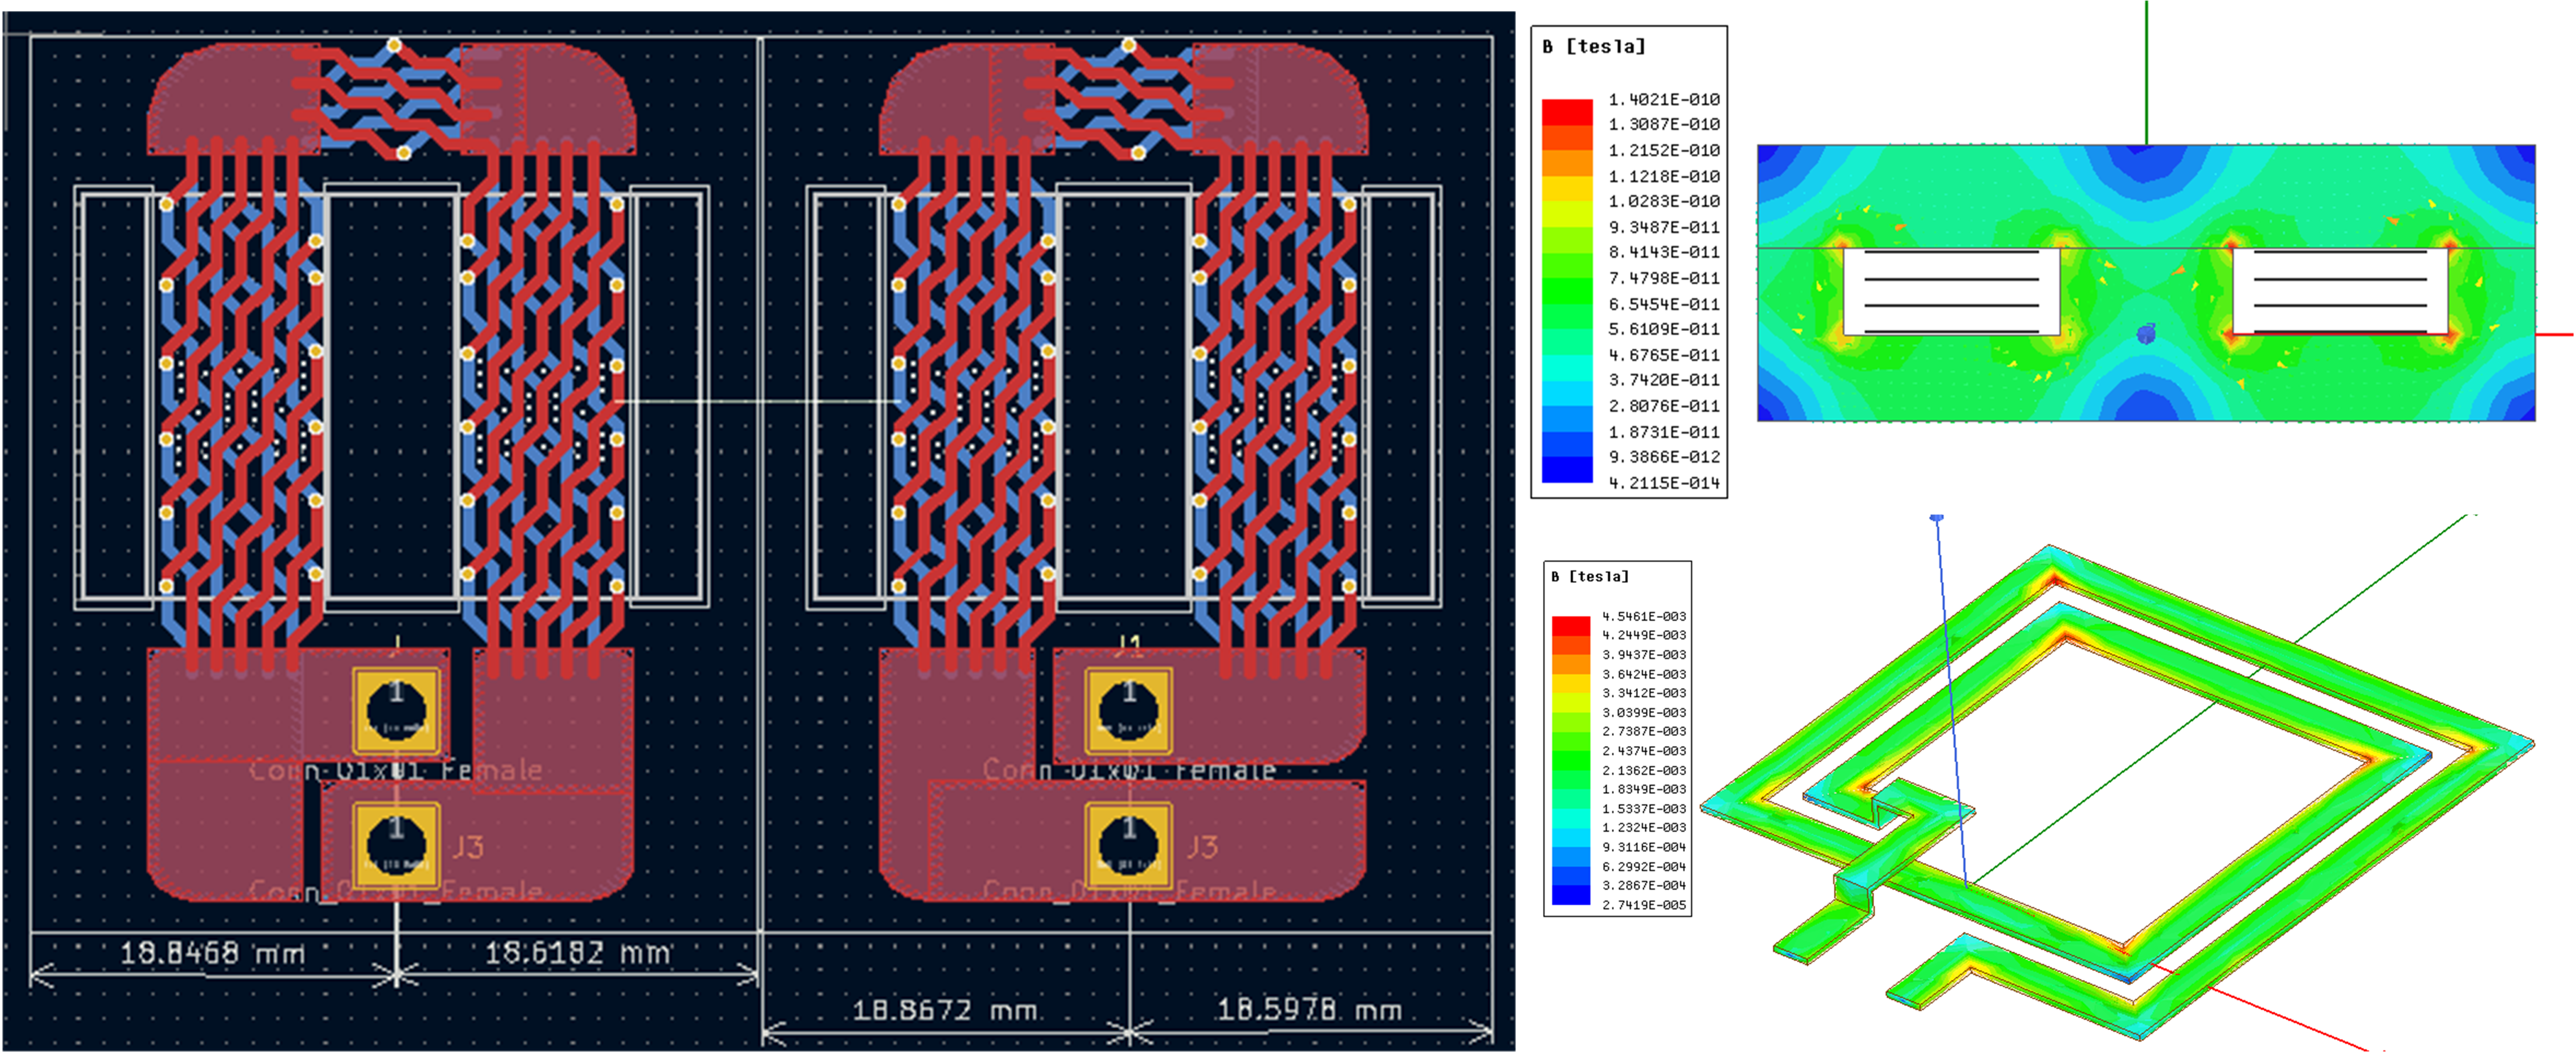The image size is (2576, 1052).
Task: Click the top-center via on the left board
Action: click(x=394, y=45)
